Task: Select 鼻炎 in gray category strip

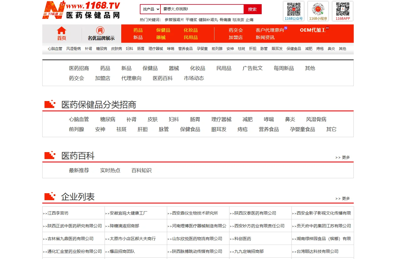Action: click(331, 49)
